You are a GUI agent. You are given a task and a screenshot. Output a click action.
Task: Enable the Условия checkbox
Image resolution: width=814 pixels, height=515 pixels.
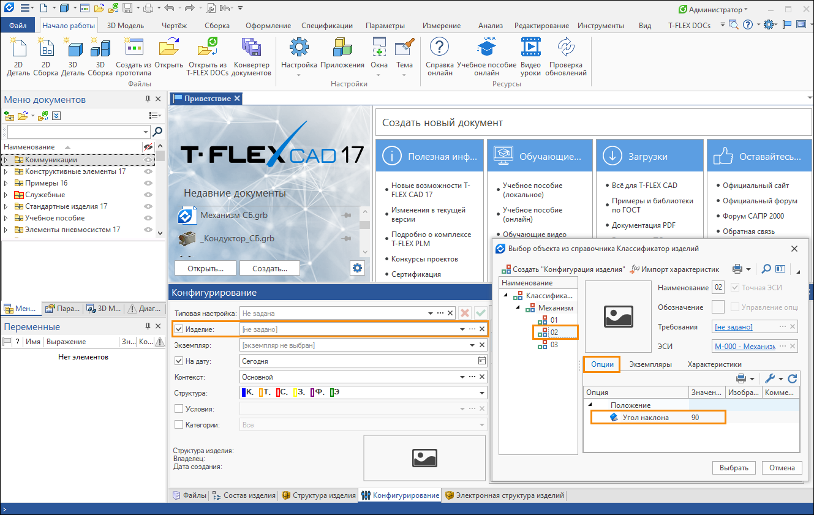point(179,408)
